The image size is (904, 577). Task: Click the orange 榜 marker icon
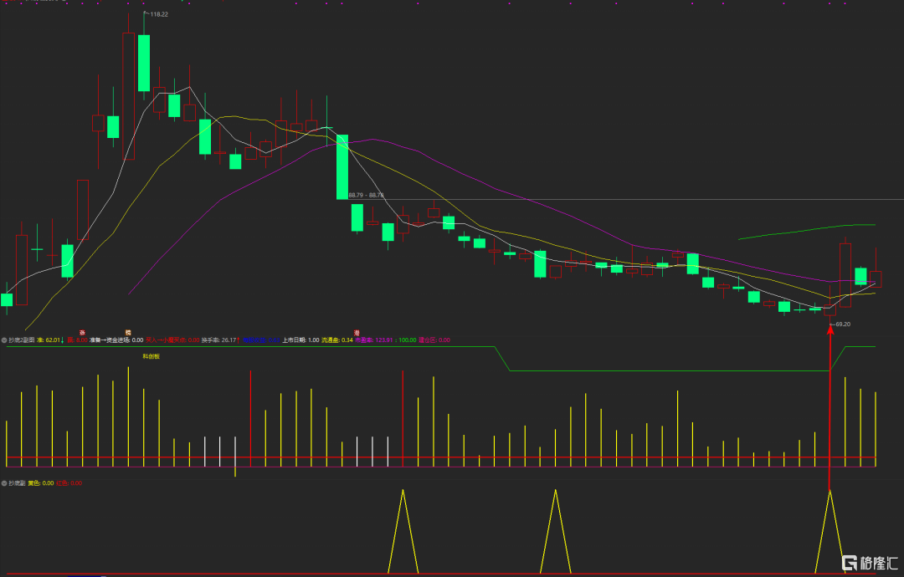[128, 333]
